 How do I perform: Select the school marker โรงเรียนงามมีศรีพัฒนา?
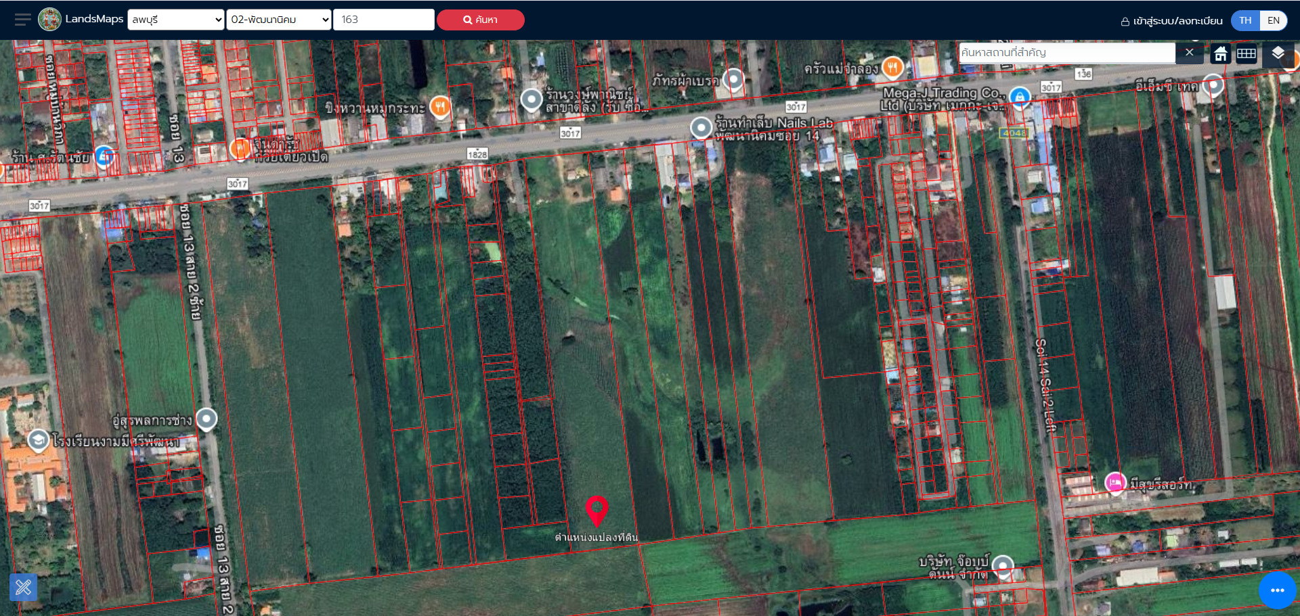pos(38,441)
